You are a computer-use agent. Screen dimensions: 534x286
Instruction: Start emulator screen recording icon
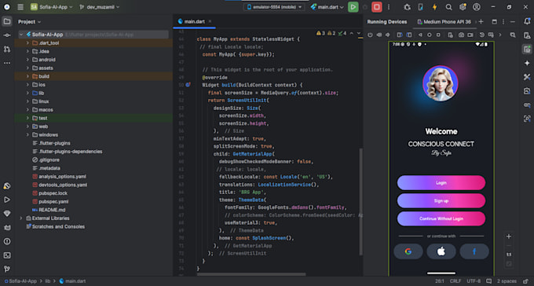[470, 35]
